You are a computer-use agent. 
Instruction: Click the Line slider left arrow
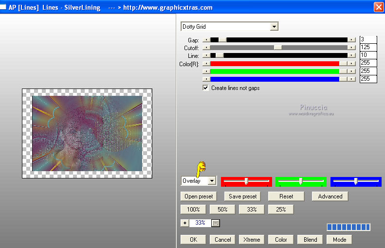pyautogui.click(x=206, y=56)
